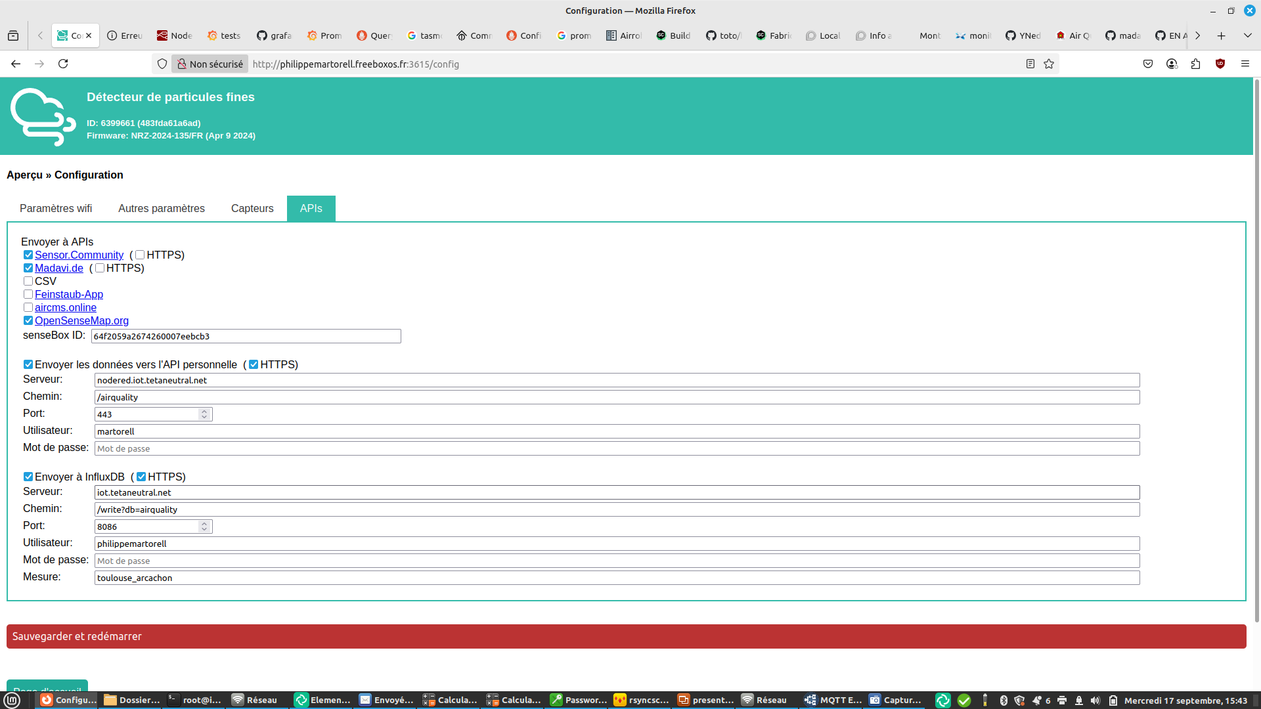Open the Paramètres wifi tab
This screenshot has width=1261, height=709.
tap(56, 208)
